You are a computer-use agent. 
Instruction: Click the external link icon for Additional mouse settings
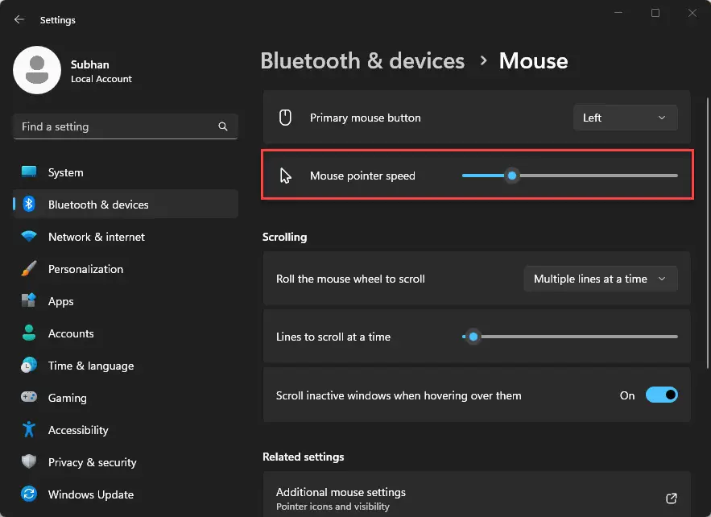(672, 498)
